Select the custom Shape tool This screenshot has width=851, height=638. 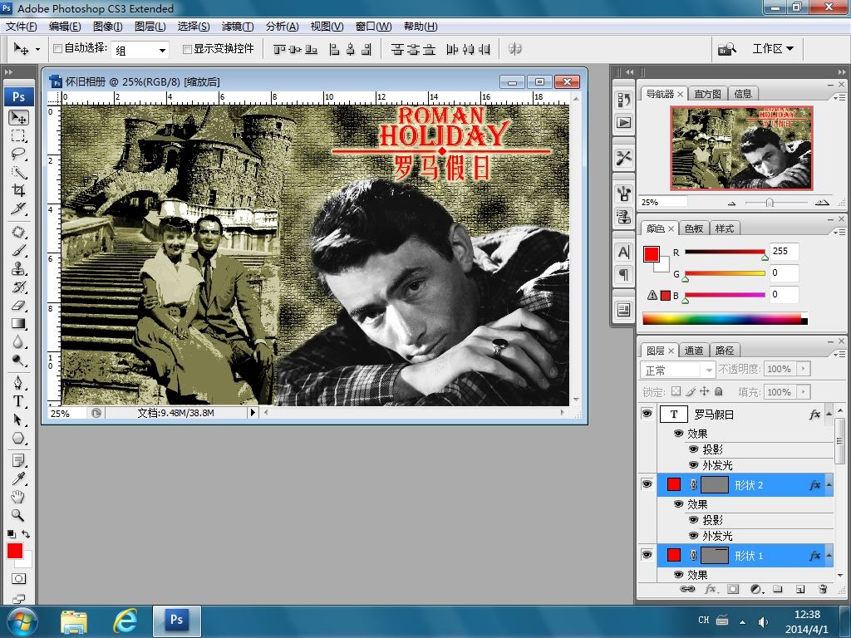19,439
